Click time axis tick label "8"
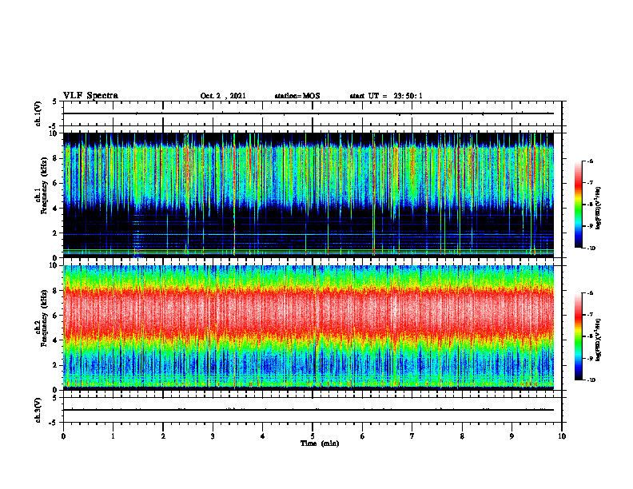The width and height of the screenshot is (633, 489). coord(462,436)
